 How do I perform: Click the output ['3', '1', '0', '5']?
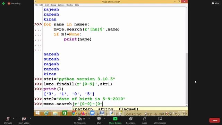click(69, 94)
